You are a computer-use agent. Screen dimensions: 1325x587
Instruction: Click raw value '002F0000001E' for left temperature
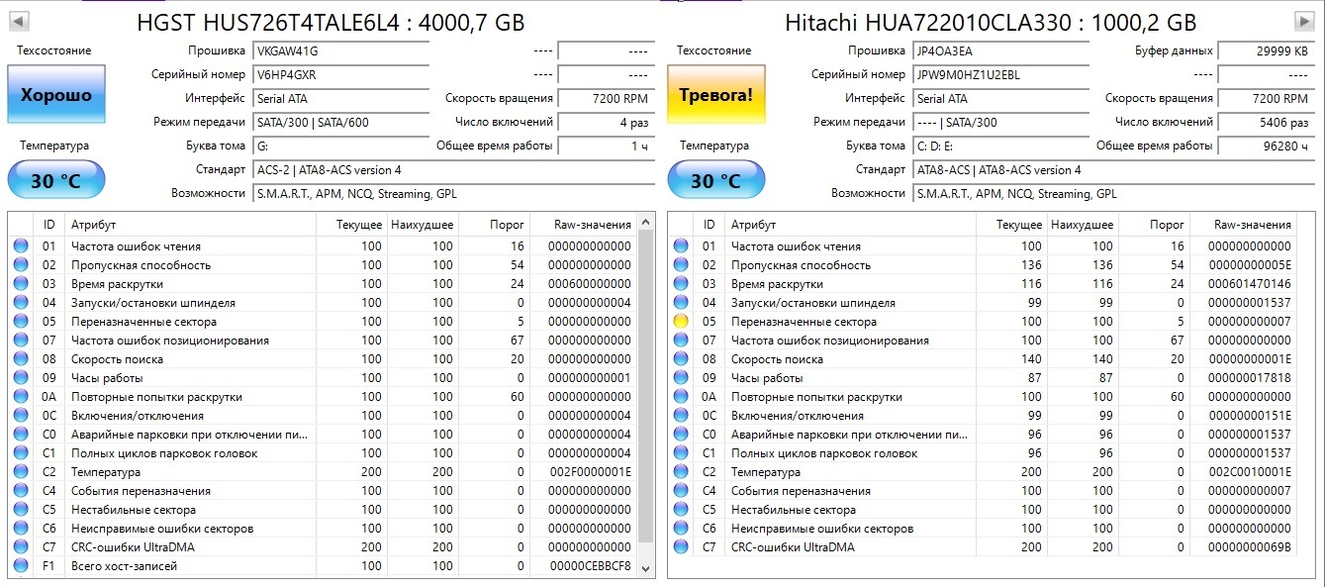(x=590, y=472)
